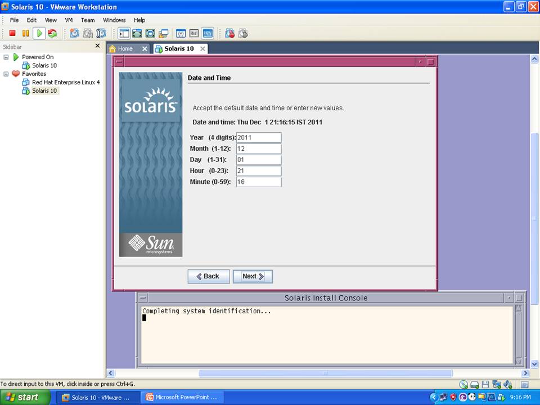The image size is (540, 405).
Task: Open Solaris Install Console window menu button
Action: tap(143, 298)
